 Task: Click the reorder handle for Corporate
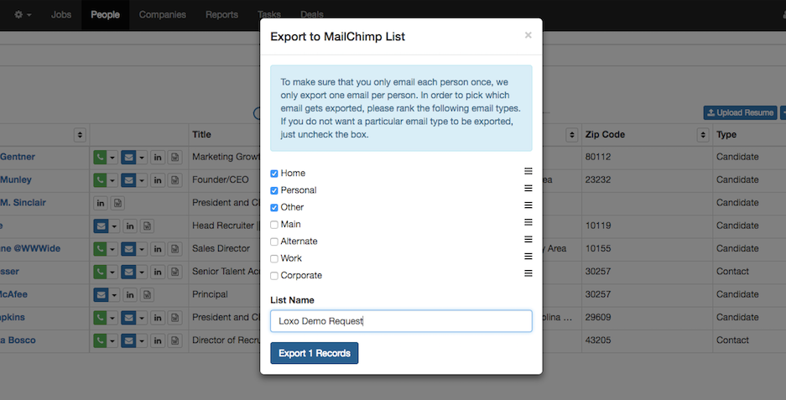click(x=528, y=273)
